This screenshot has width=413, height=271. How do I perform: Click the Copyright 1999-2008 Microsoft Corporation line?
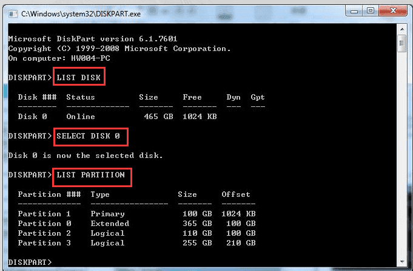(x=119, y=49)
